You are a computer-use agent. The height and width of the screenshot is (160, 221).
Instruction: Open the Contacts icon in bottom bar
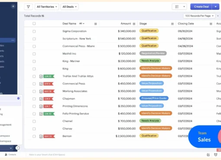(x=6, y=155)
